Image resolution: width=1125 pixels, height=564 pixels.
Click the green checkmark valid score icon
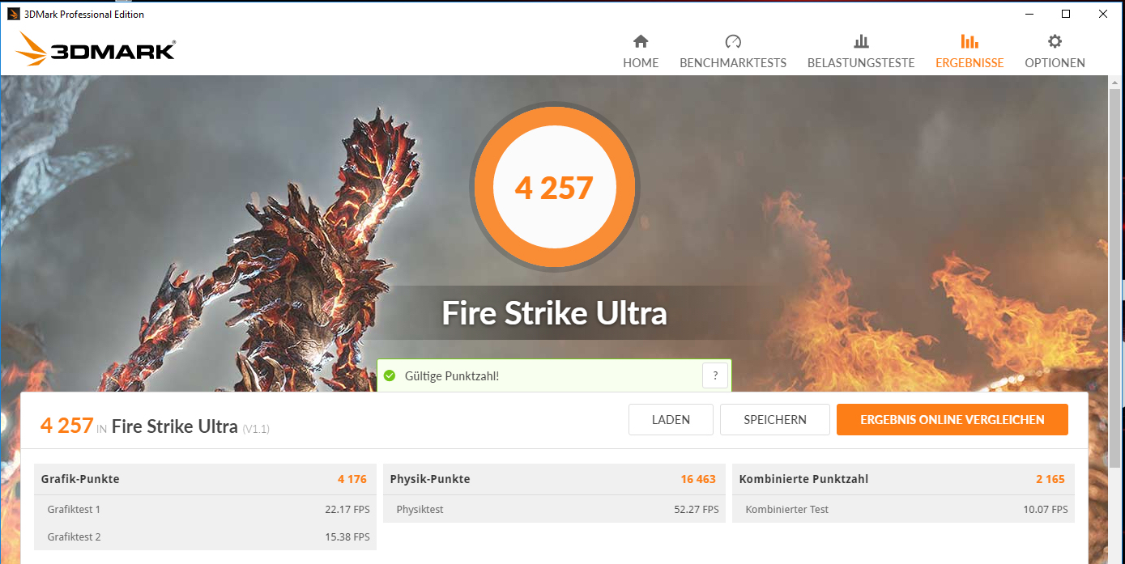390,375
